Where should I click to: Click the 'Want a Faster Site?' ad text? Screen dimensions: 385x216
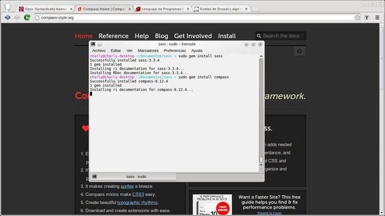269,202
